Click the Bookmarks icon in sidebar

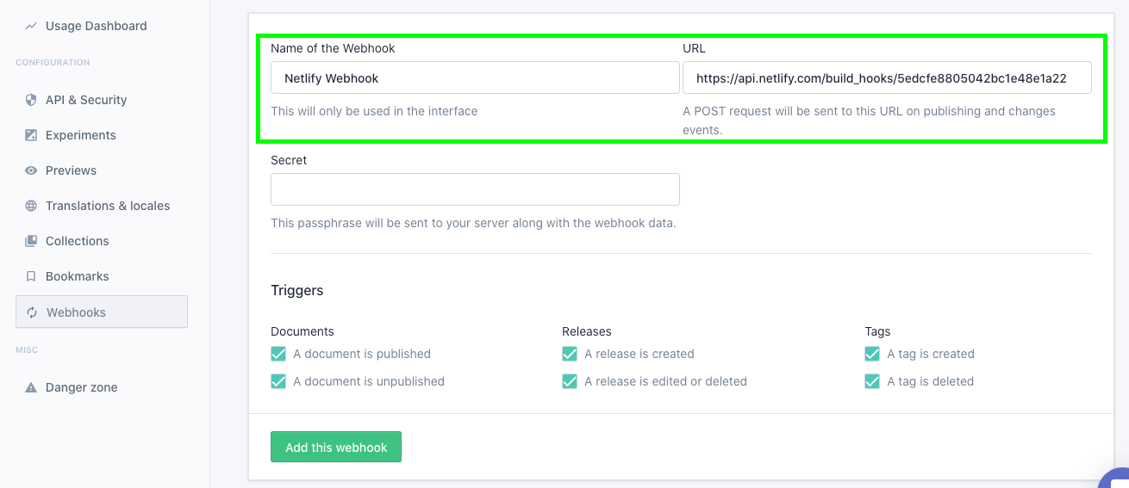(x=31, y=276)
